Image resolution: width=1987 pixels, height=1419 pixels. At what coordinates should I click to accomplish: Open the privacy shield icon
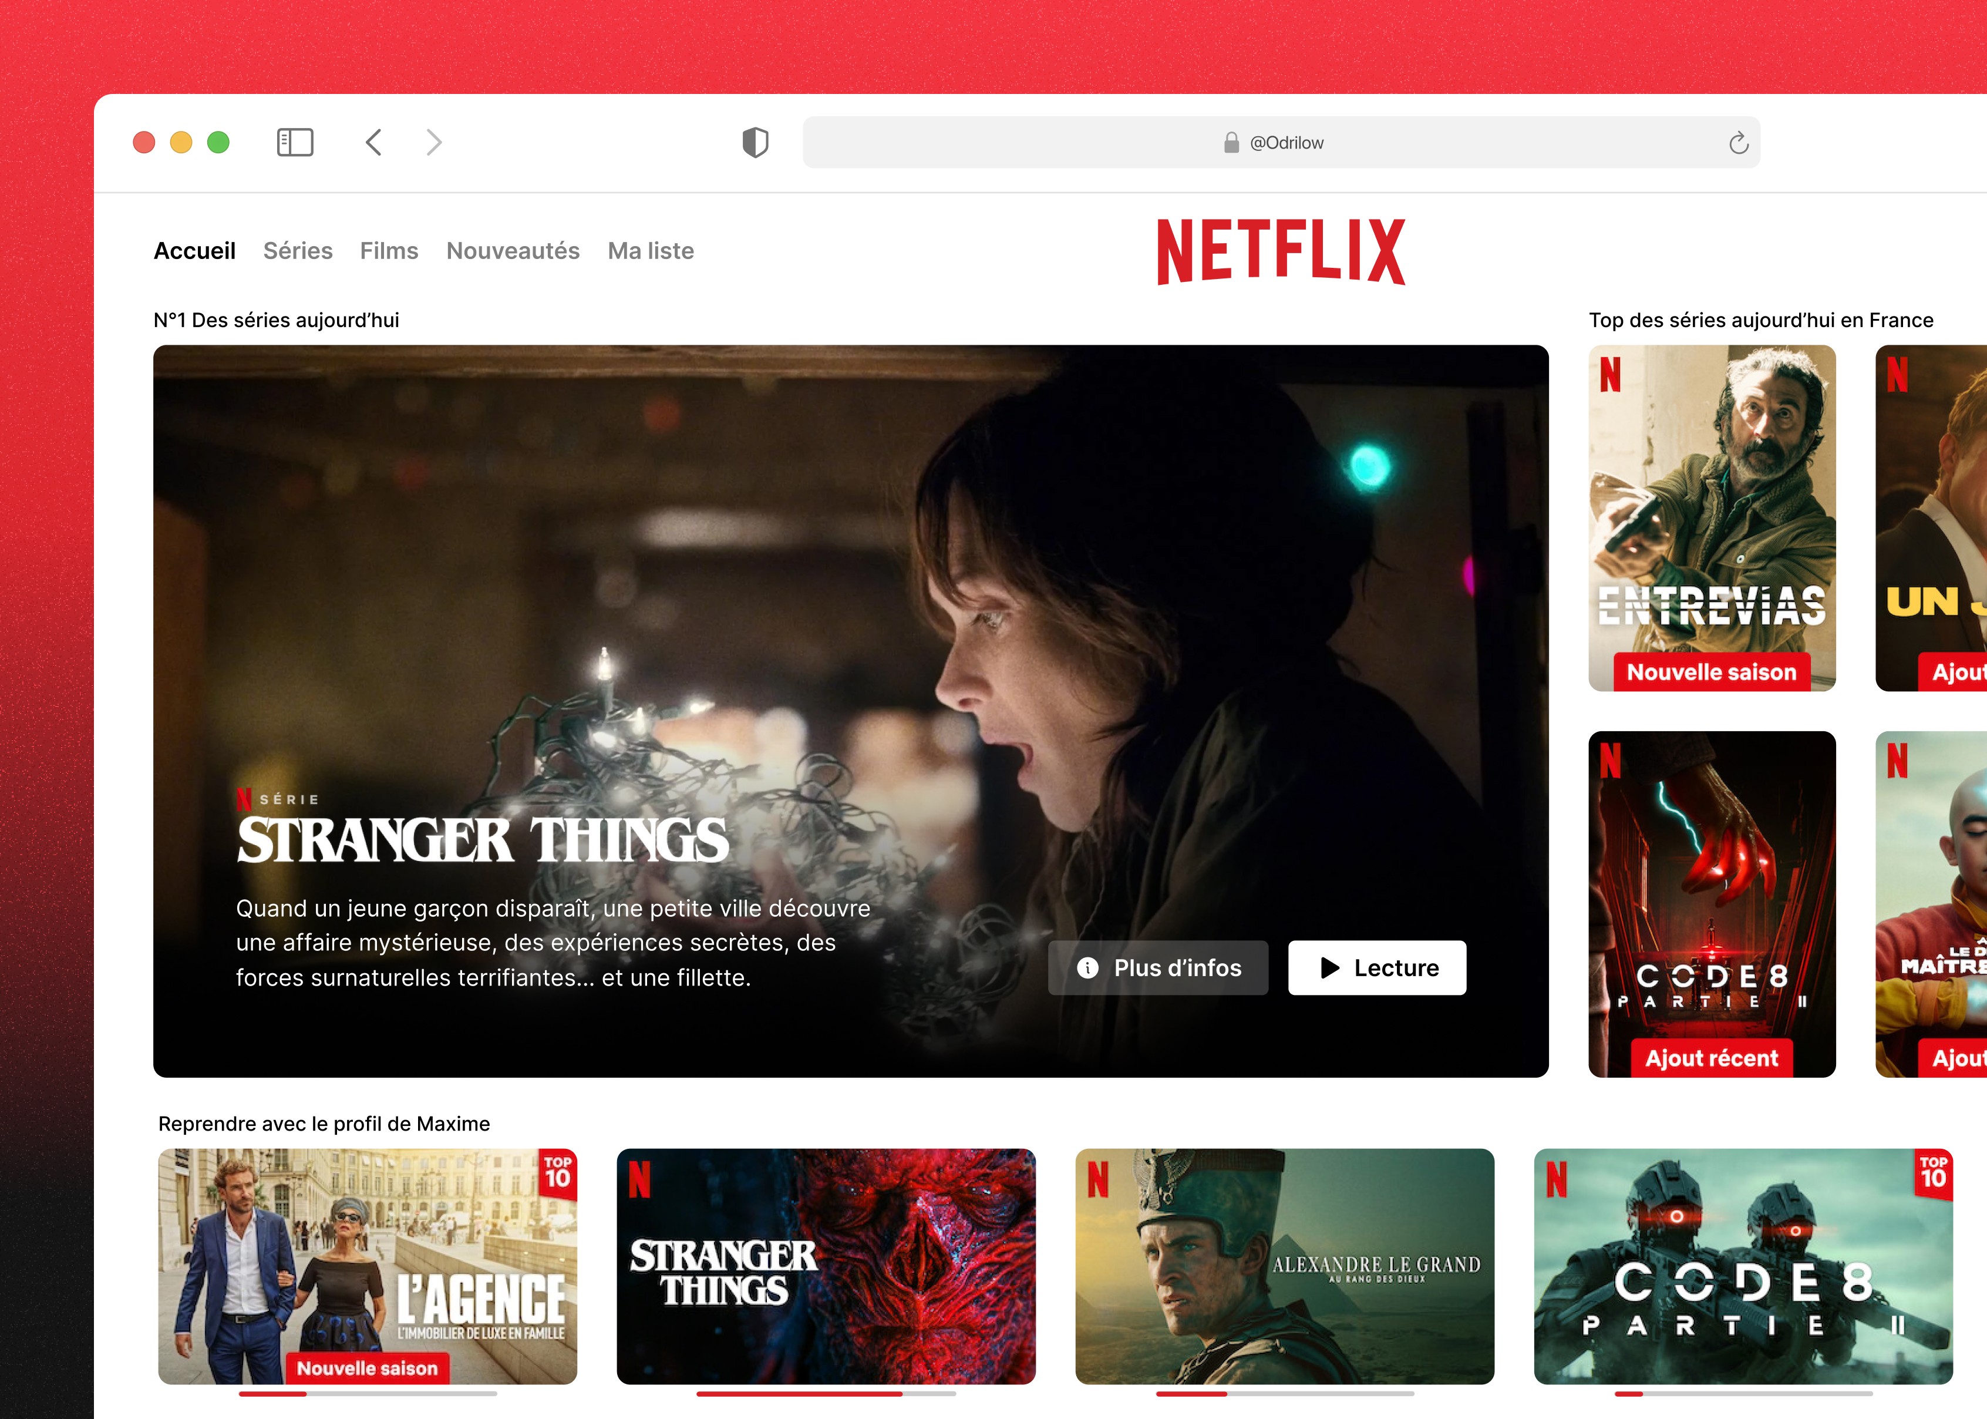[x=755, y=142]
